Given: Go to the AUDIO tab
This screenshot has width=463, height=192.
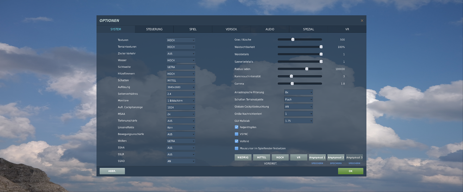Looking at the screenshot, I should (x=270, y=29).
